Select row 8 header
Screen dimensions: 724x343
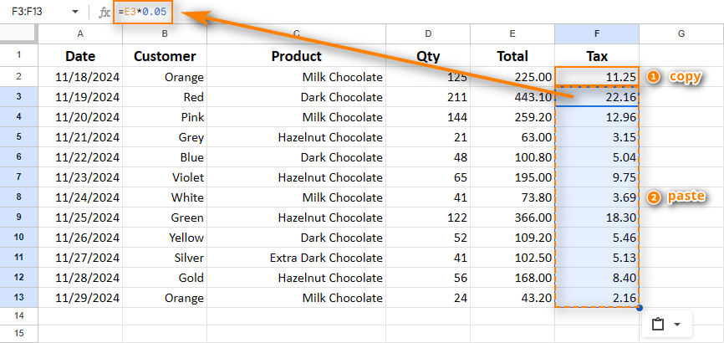coord(19,197)
